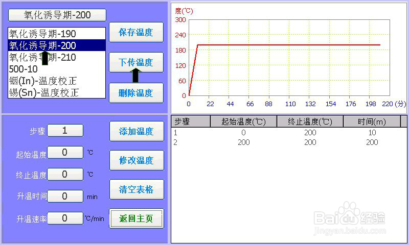Click the 步骤 column header

[191, 121]
